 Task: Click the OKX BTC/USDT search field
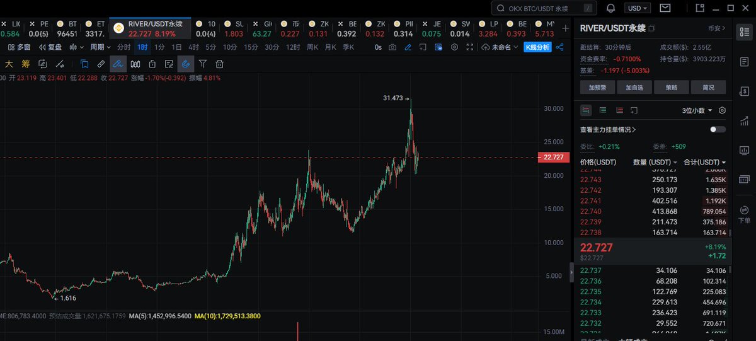544,8
